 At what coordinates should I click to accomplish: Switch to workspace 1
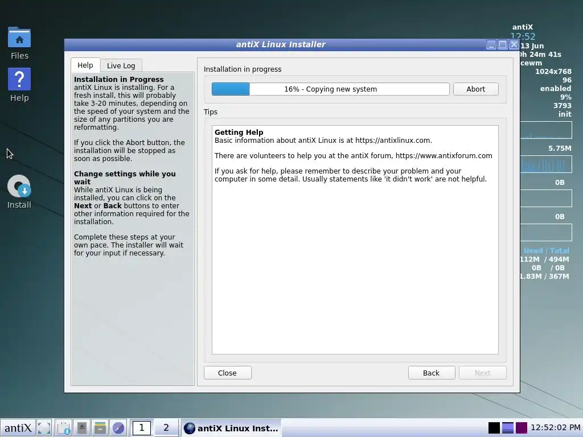coord(142,428)
